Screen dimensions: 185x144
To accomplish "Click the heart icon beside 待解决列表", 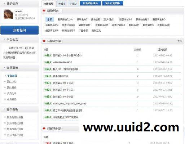I will [44, 41].
